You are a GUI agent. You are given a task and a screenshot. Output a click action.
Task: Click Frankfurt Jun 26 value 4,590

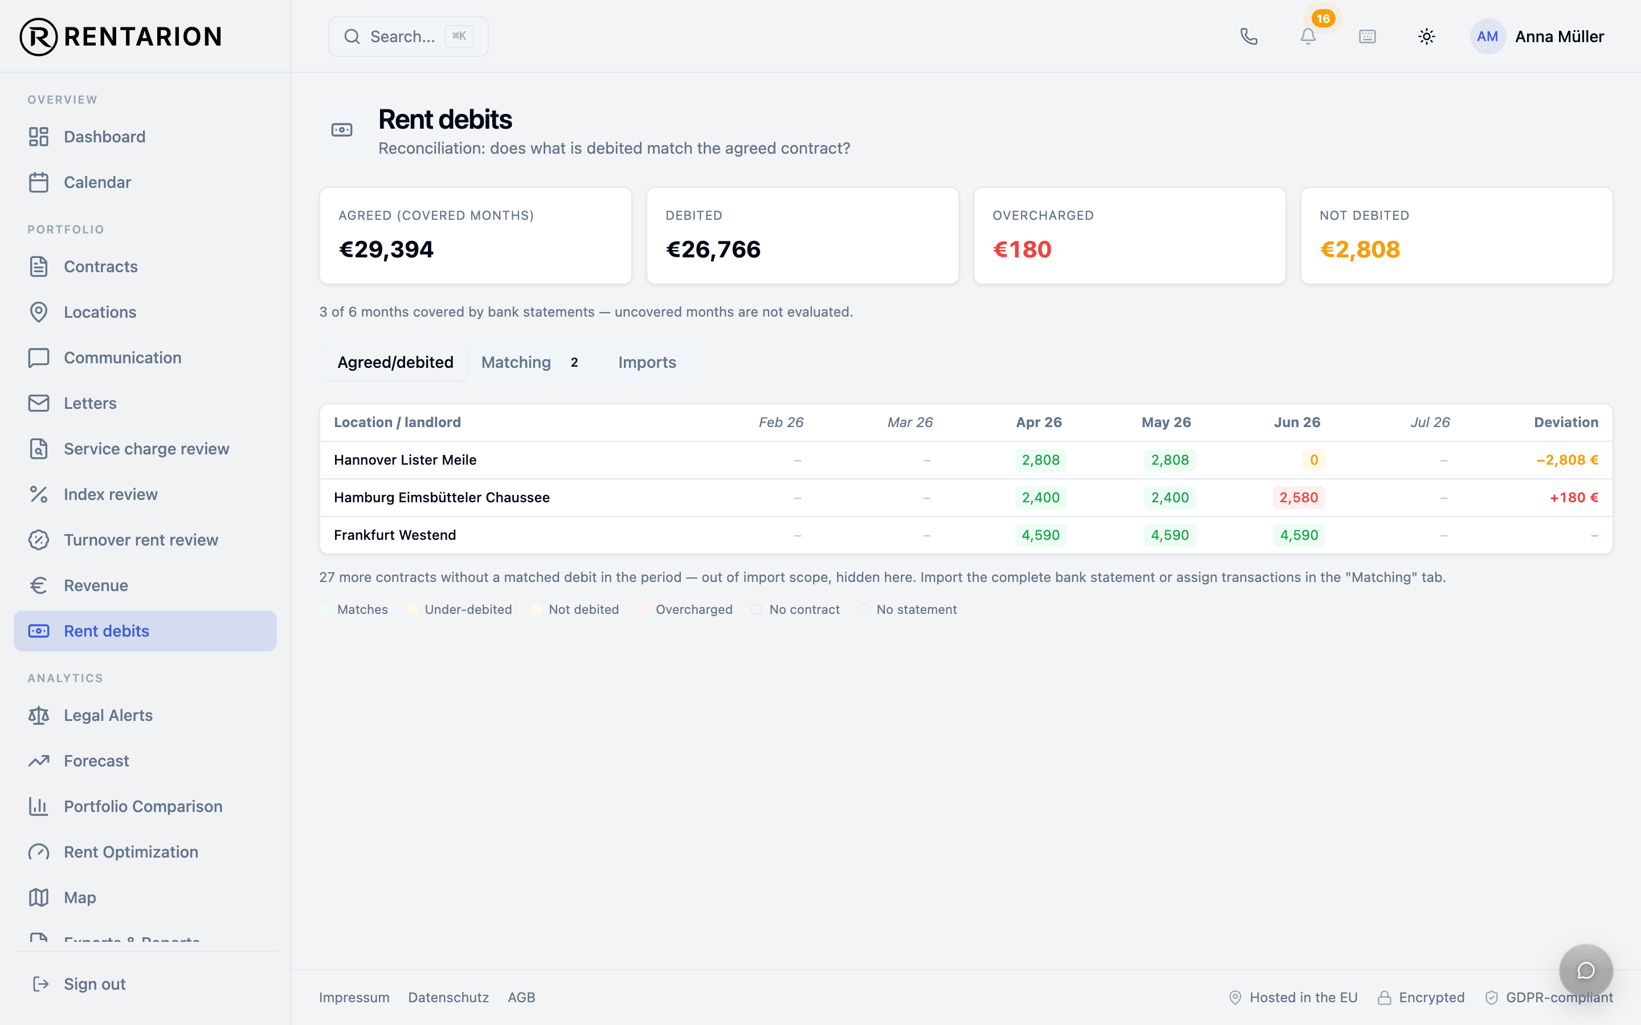click(1299, 535)
